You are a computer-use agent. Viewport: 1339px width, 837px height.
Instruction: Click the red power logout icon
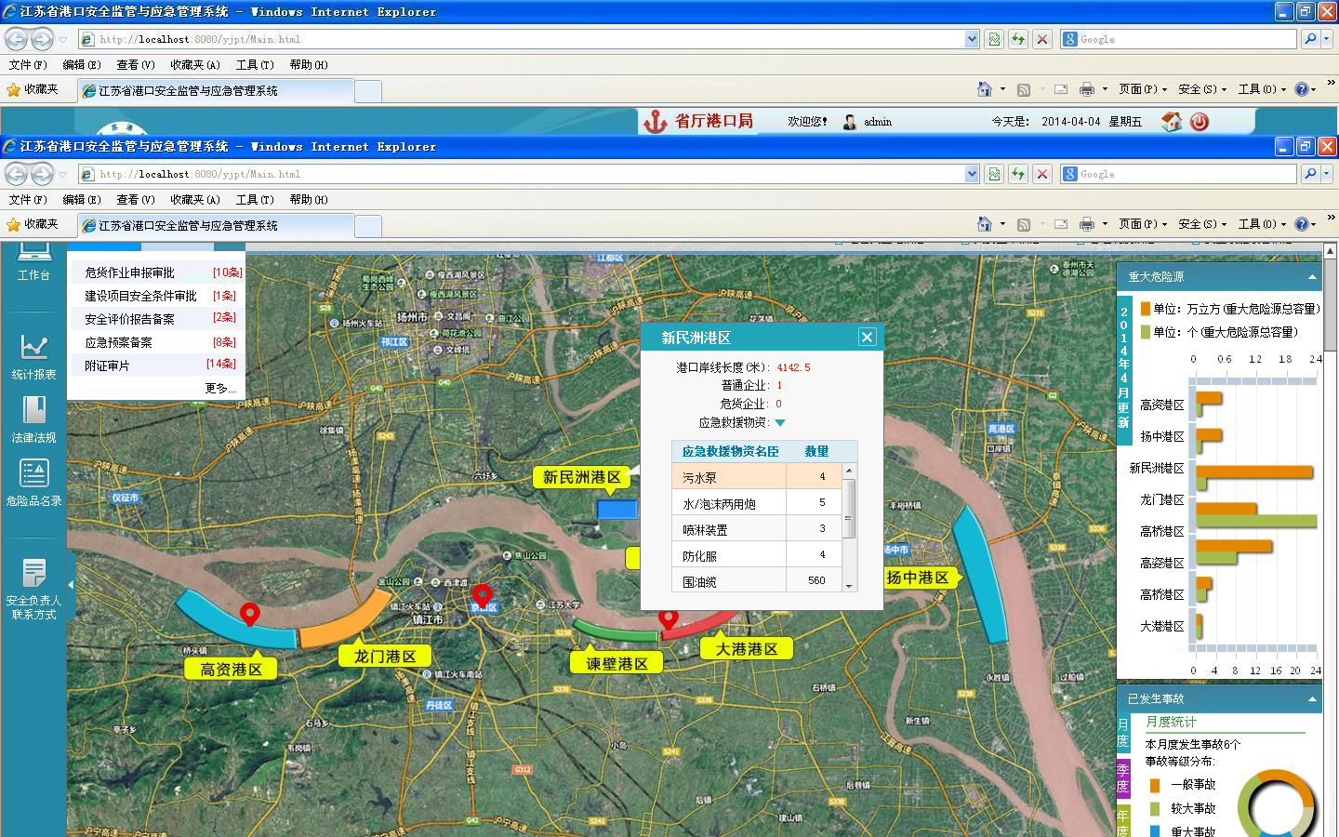pos(1200,122)
